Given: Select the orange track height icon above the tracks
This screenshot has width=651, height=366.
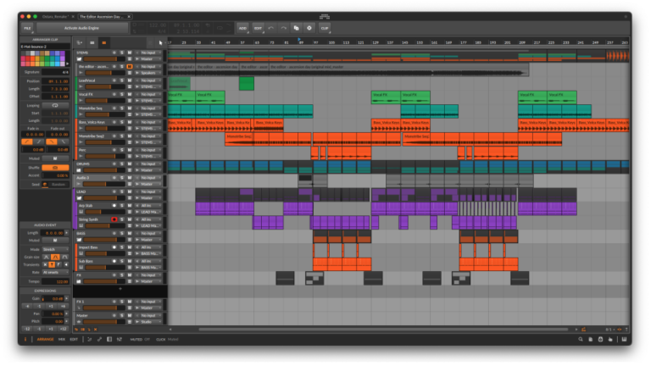Looking at the screenshot, I should 103,42.
